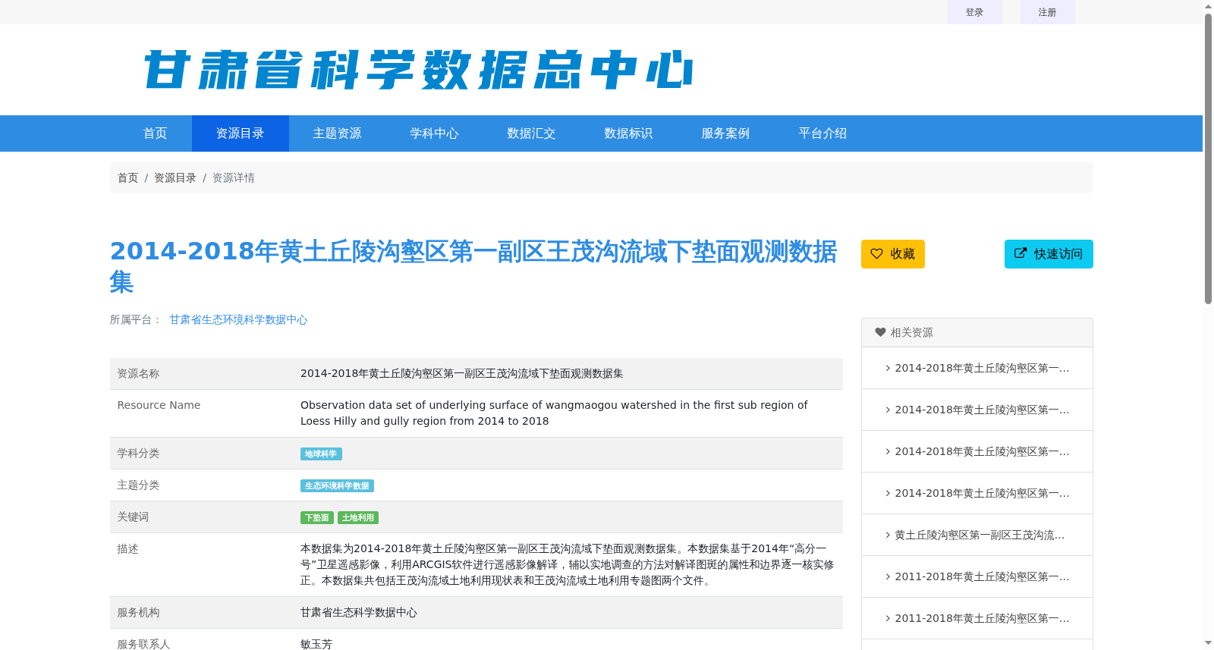Open 服务案例 navigation item

726,133
